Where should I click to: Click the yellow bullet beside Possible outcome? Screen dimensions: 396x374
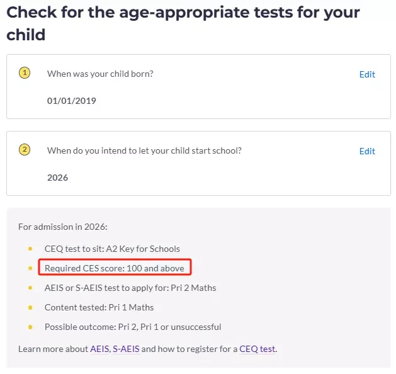click(30, 327)
